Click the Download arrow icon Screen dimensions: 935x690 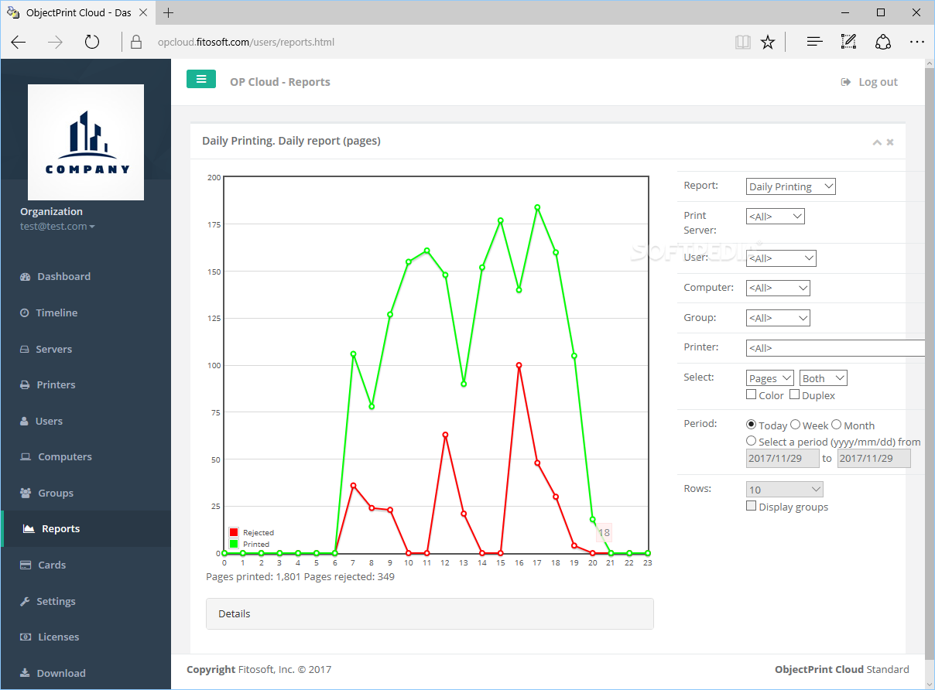click(24, 673)
